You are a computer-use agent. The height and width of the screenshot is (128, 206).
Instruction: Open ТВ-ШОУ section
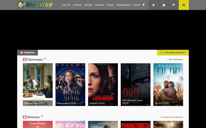click(x=110, y=5)
